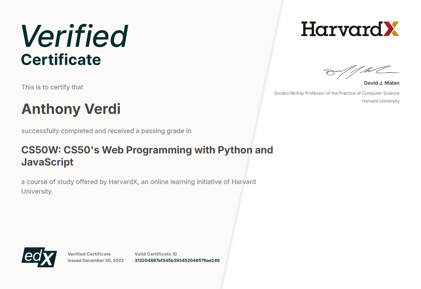Select the large italic "Verified" heading
Viewport: 421px width, 289px height.
point(74,36)
